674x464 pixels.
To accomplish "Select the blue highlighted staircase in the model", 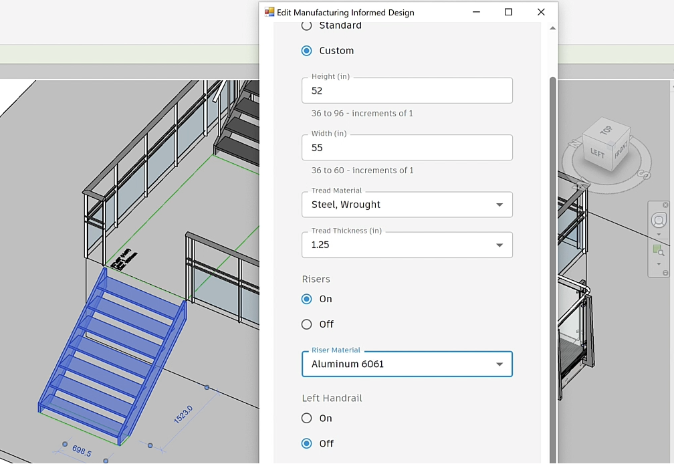I will (x=112, y=356).
